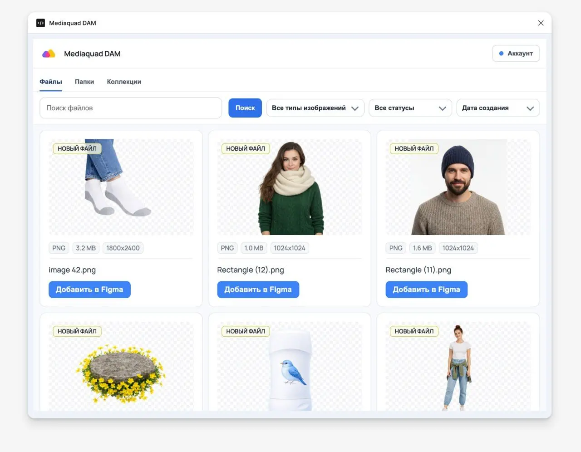
Task: Select the socks image thumbnail
Action: pyautogui.click(x=121, y=187)
